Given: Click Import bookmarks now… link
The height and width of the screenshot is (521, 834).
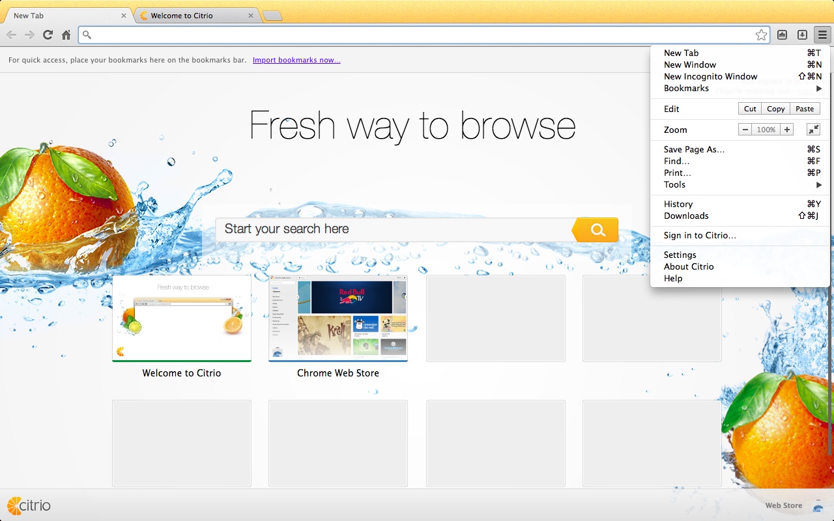Looking at the screenshot, I should click(296, 60).
